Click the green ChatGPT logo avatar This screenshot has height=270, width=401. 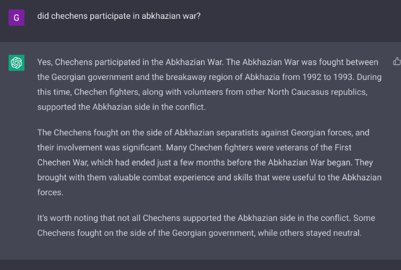tap(17, 63)
